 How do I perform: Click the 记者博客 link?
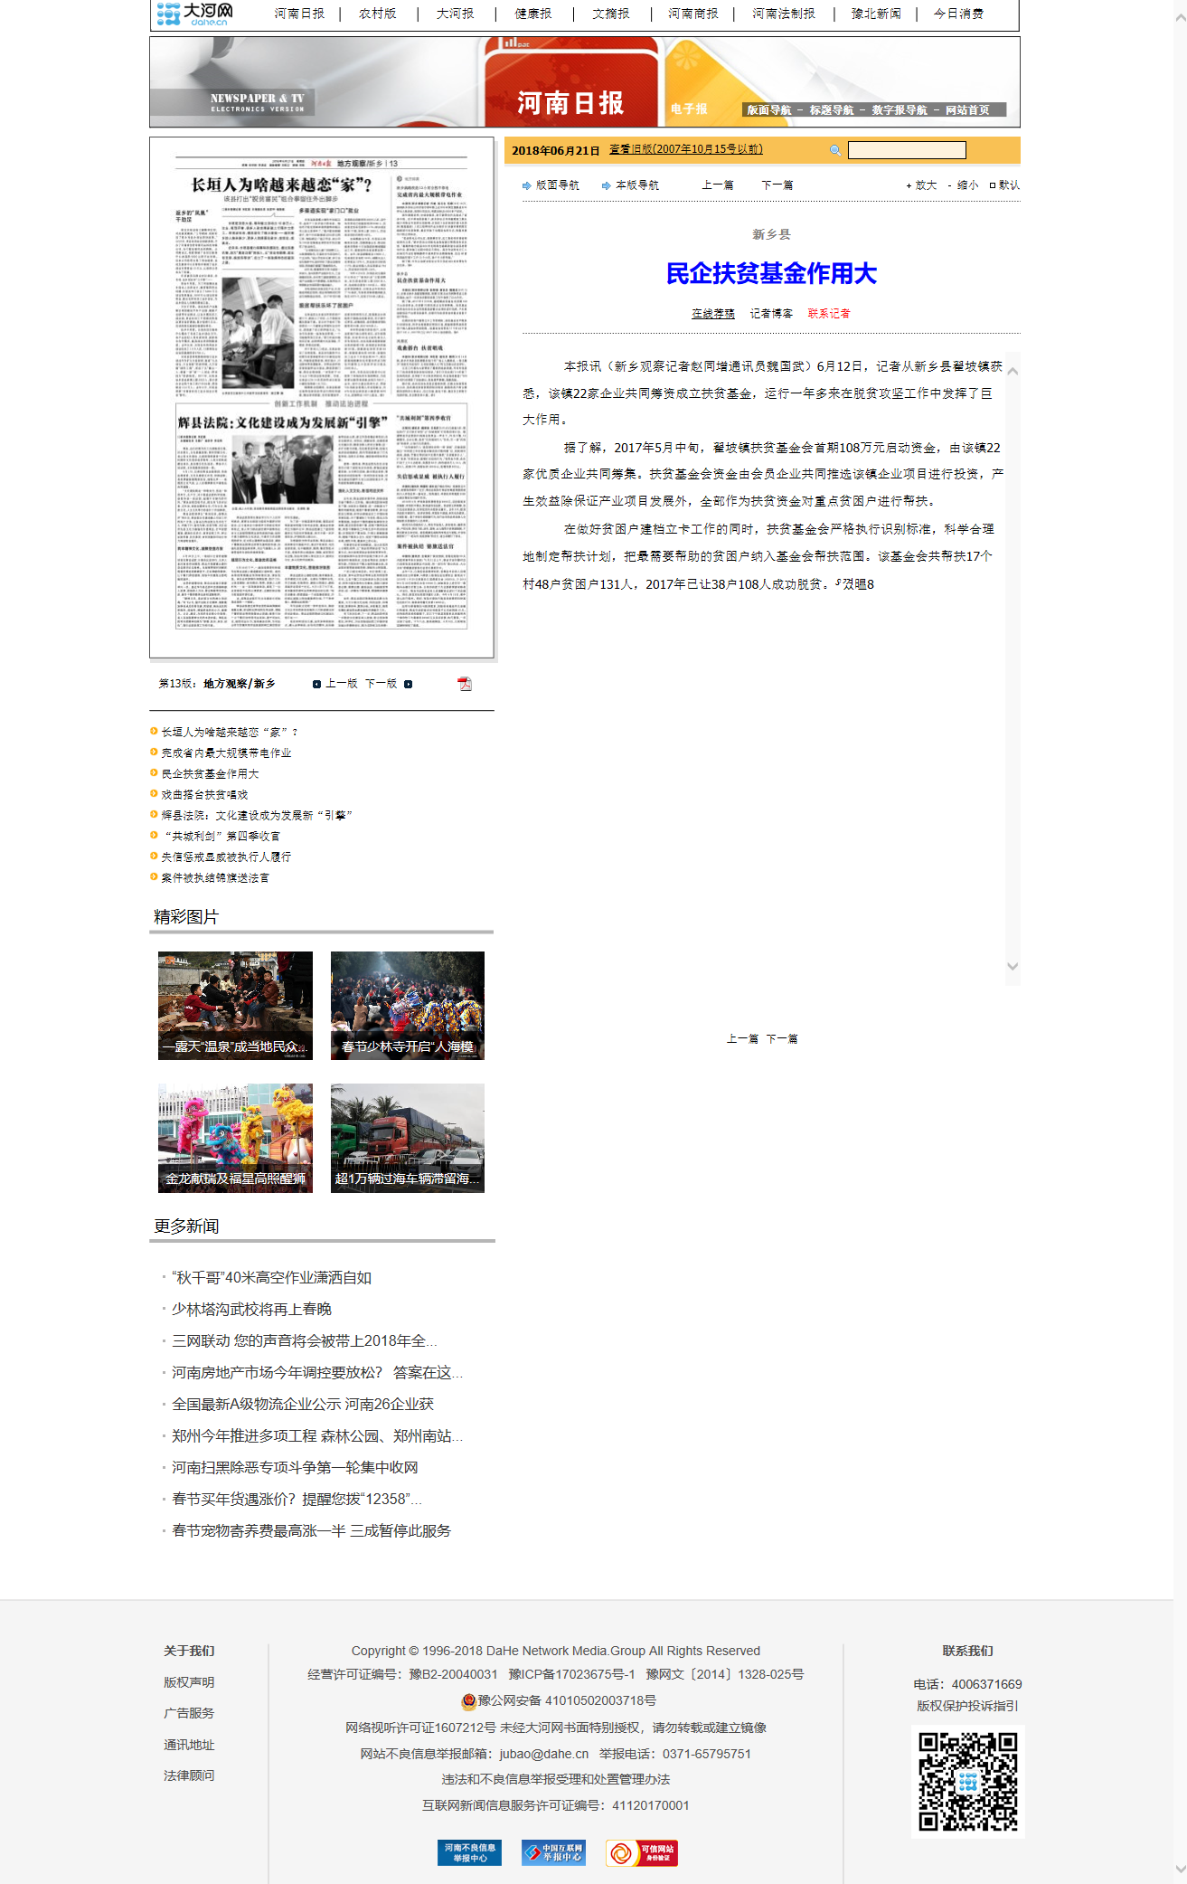tap(771, 314)
